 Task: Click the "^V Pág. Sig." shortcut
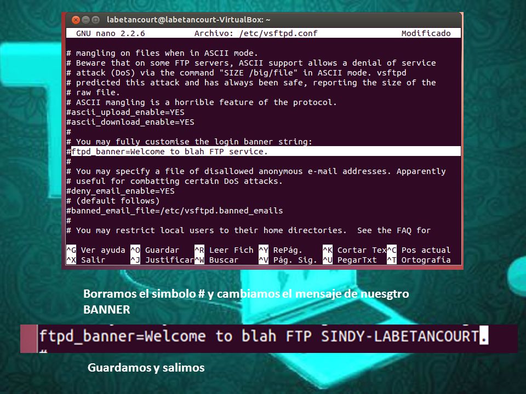tap(288, 260)
